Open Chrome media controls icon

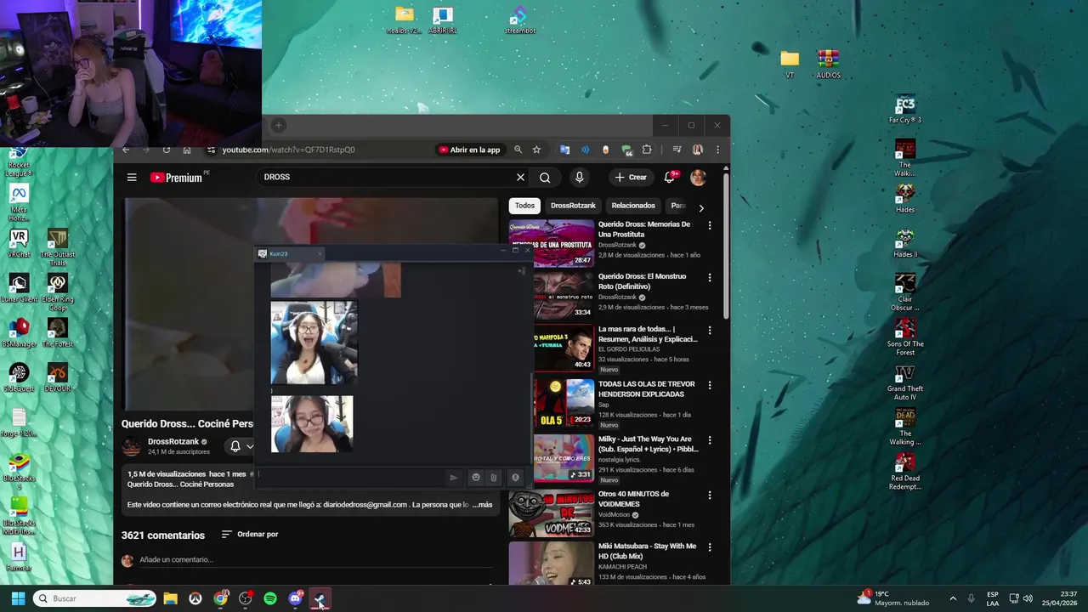[677, 150]
